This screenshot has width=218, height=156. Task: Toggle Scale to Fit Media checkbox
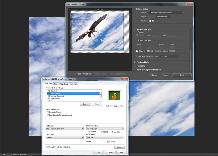pos(137,51)
